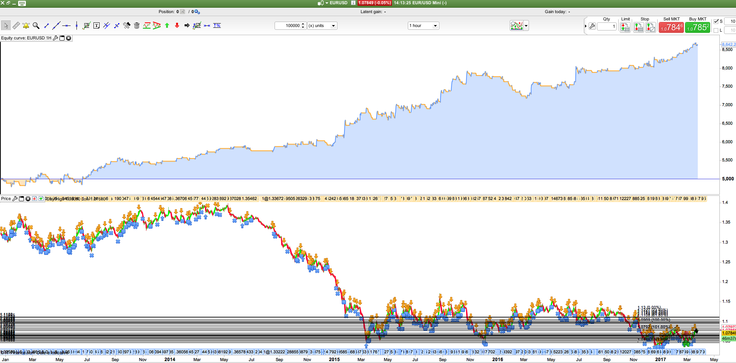This screenshot has width=736, height=363.
Task: Toggle the L limit checkbox
Action: [716, 30]
